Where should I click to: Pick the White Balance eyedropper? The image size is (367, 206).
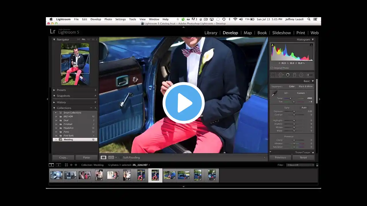(274, 94)
